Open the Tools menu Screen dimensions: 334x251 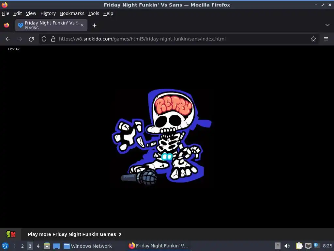94,13
